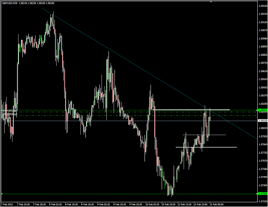Click the 1.58020 price axis label

(x=263, y=128)
